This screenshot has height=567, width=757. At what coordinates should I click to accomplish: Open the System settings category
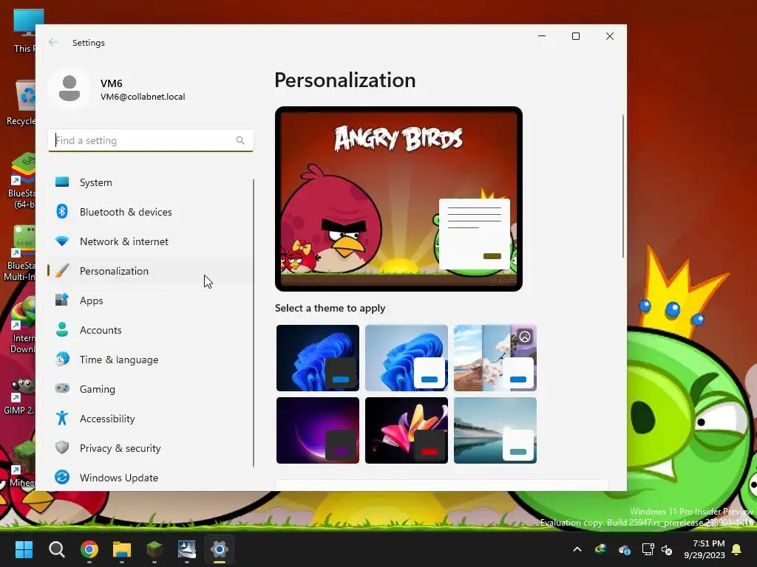point(149,182)
